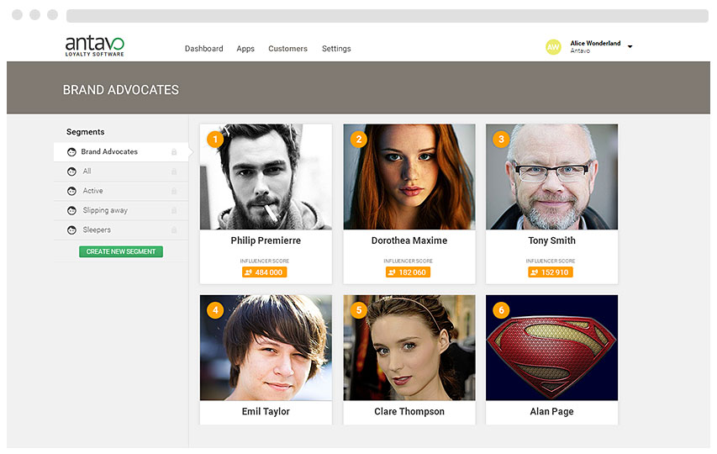Open the Alice Wonderland account dropdown arrow
Screen dimensions: 717x454
(x=630, y=47)
